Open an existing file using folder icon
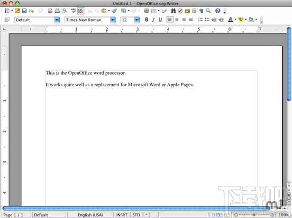292x218 pixels. coord(17,11)
